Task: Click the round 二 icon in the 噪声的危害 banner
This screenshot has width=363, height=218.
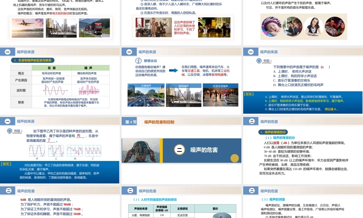Action: [x=179, y=150]
